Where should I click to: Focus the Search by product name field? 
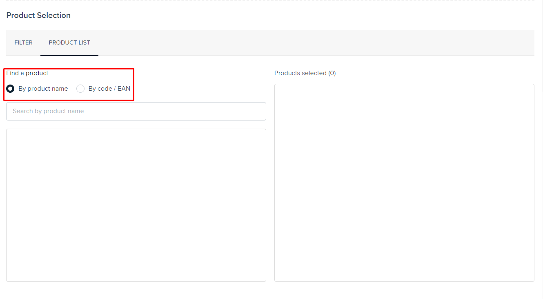136,111
